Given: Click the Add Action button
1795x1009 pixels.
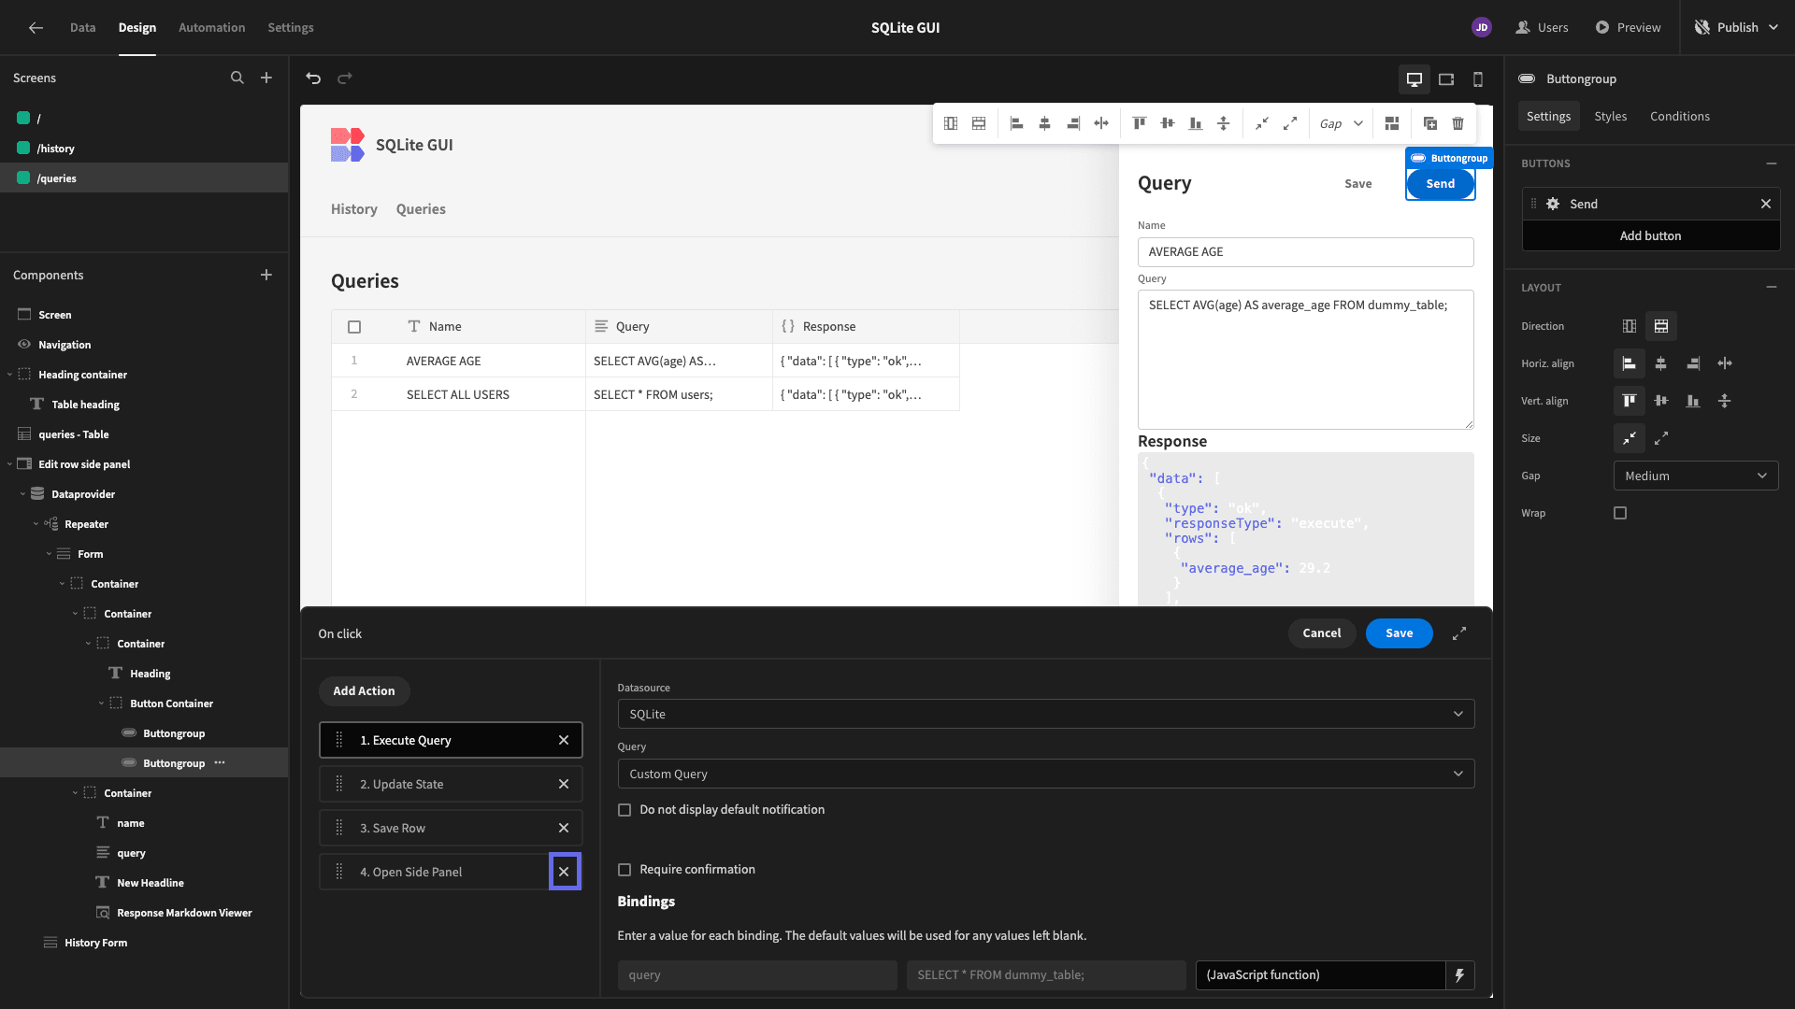Looking at the screenshot, I should 365,691.
